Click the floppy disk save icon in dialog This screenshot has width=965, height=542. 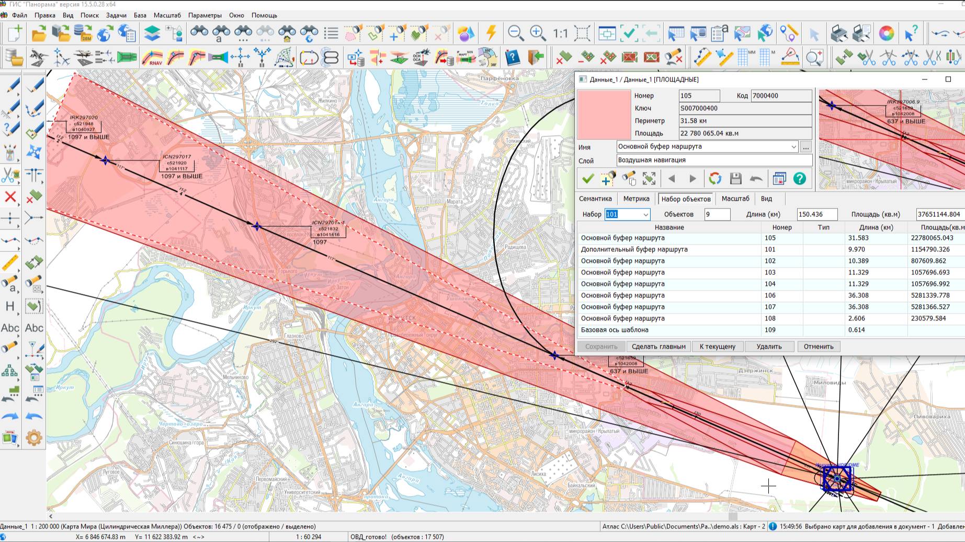[x=735, y=179]
